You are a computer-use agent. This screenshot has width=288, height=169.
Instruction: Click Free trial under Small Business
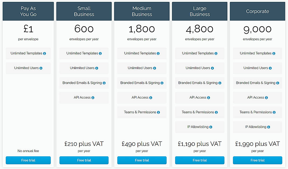pyautogui.click(x=84, y=160)
